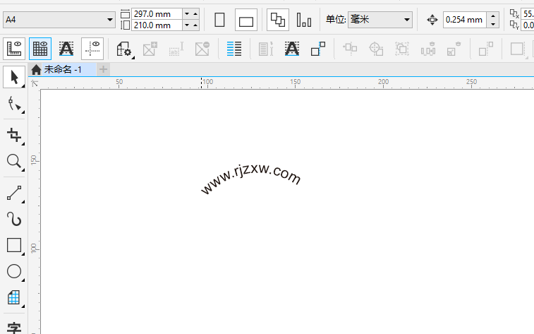
Task: Select the Artistic Media tool
Action: tap(14, 219)
